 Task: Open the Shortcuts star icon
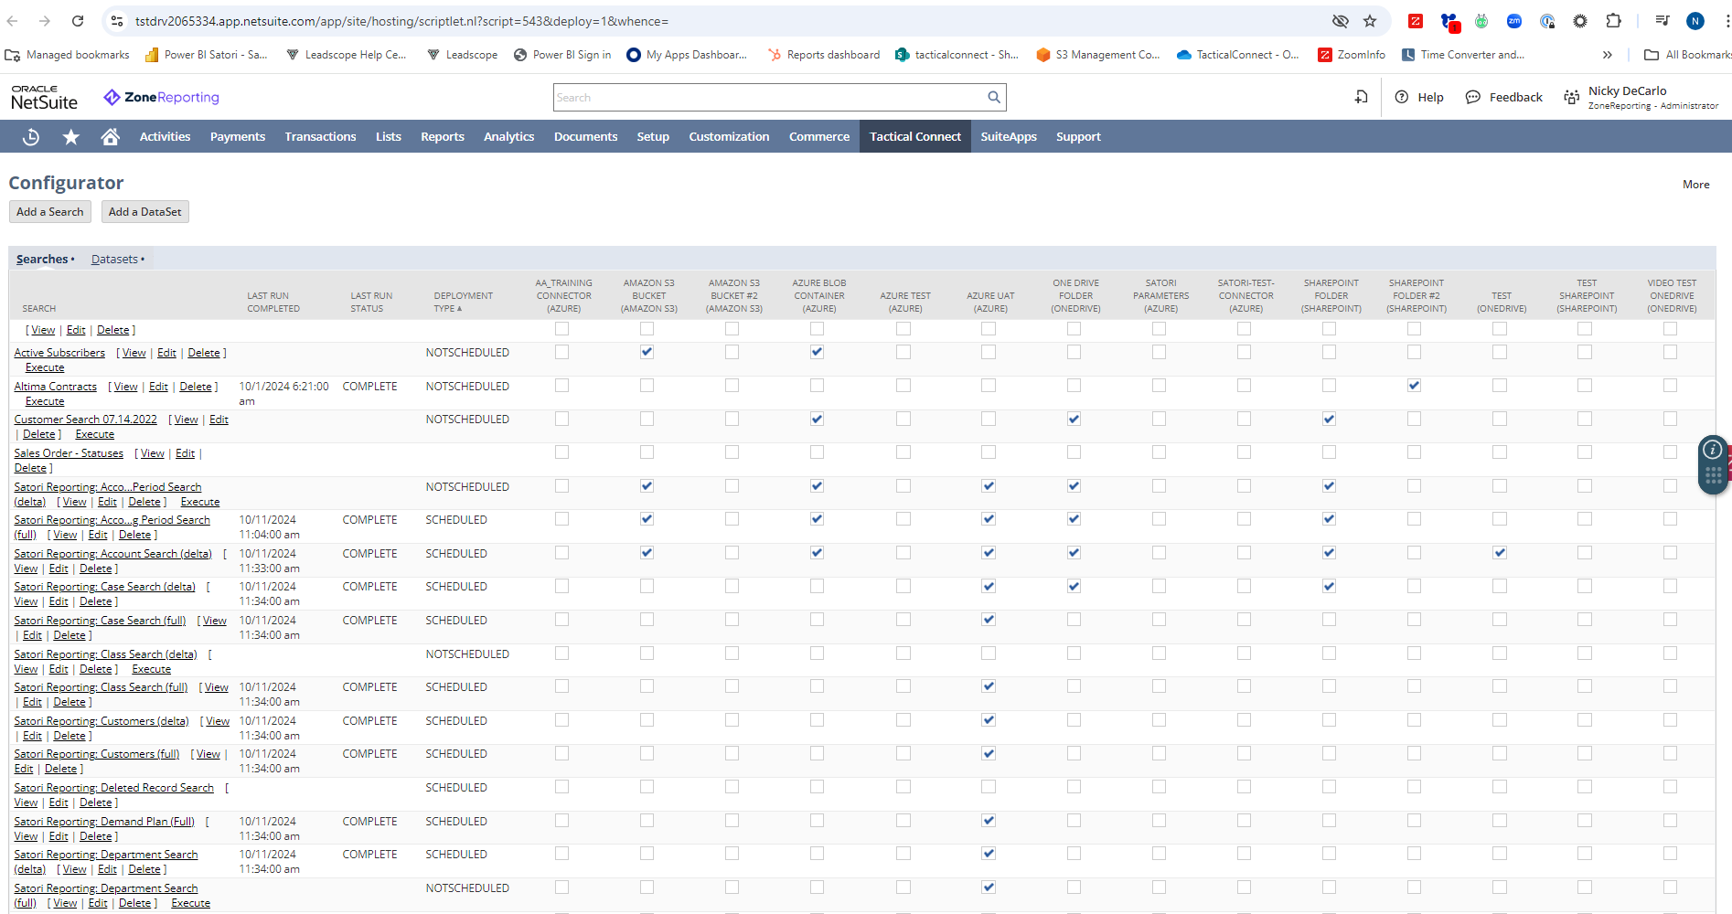click(x=70, y=137)
